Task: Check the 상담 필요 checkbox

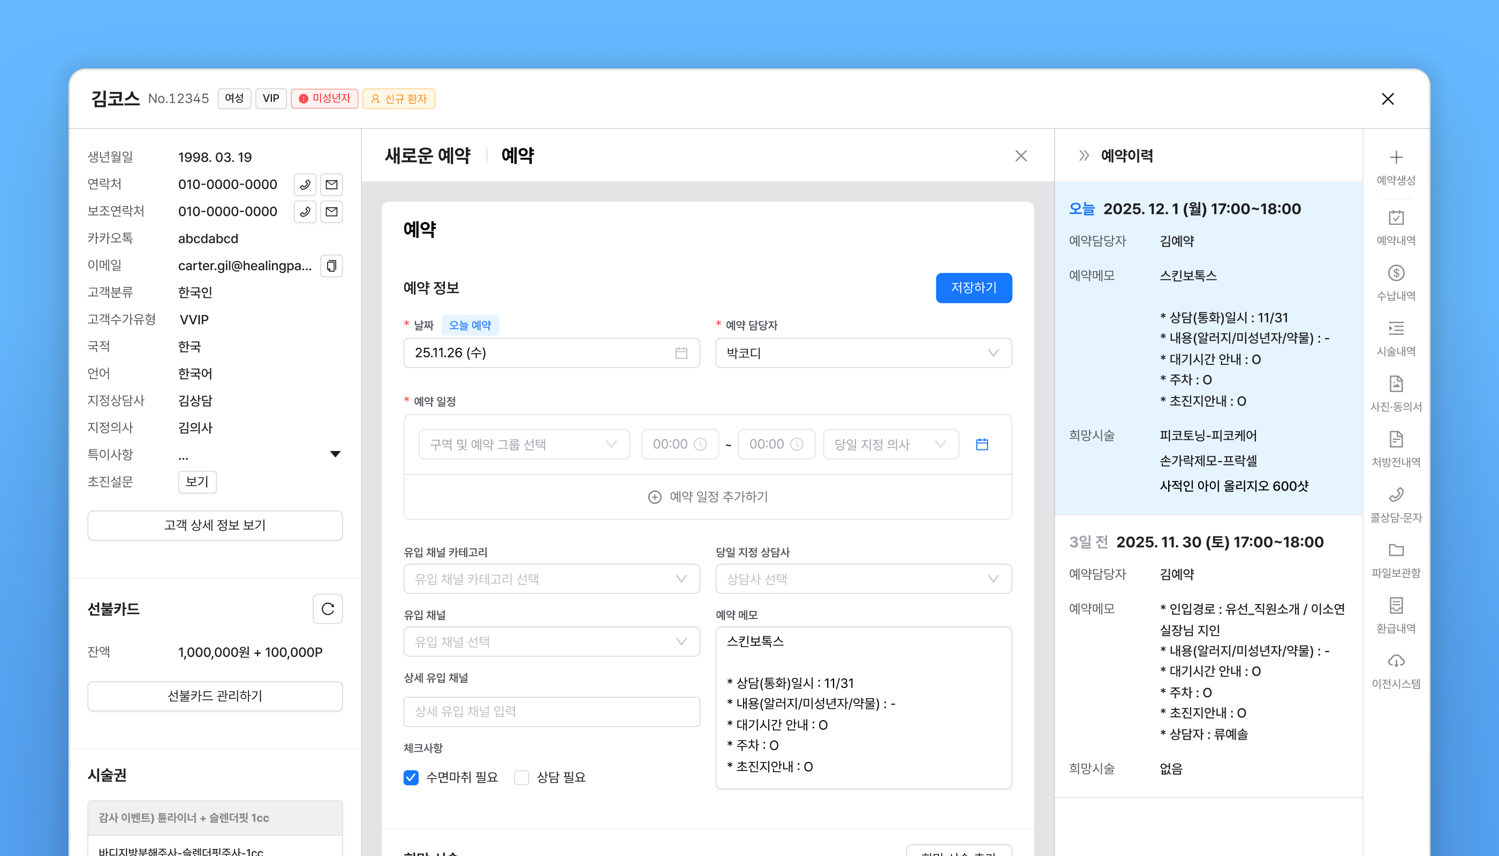Action: (521, 777)
